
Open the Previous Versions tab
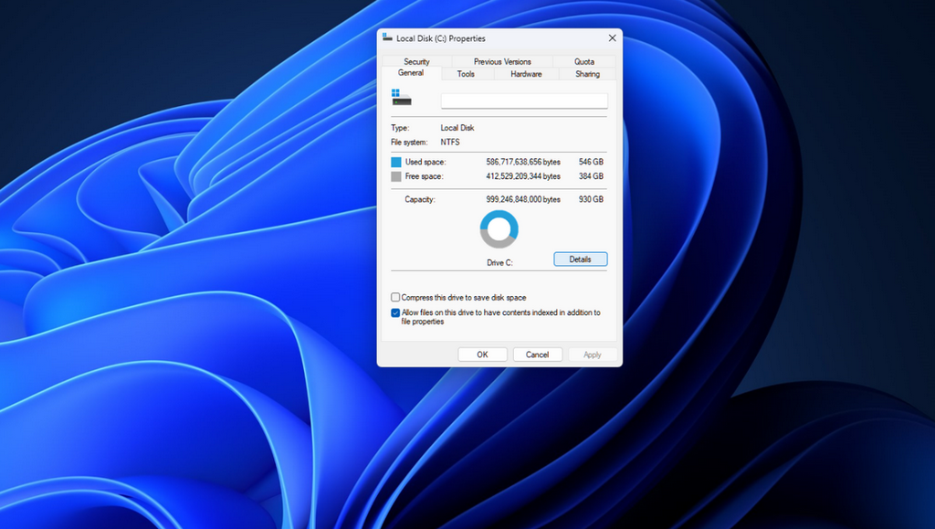coord(502,61)
